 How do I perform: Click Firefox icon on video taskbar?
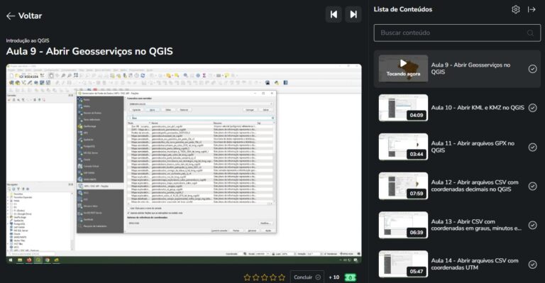(29, 260)
